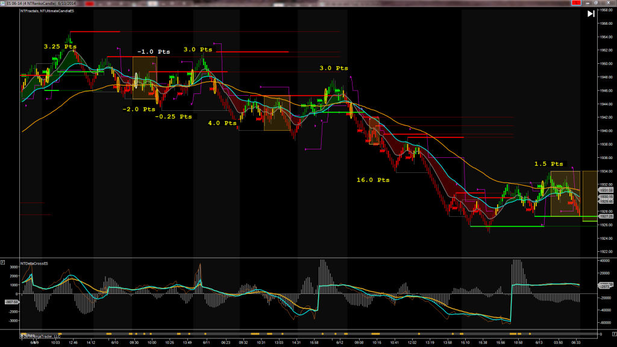Select the 16.0 Pts text annotation
The image size is (617, 347).
click(374, 180)
